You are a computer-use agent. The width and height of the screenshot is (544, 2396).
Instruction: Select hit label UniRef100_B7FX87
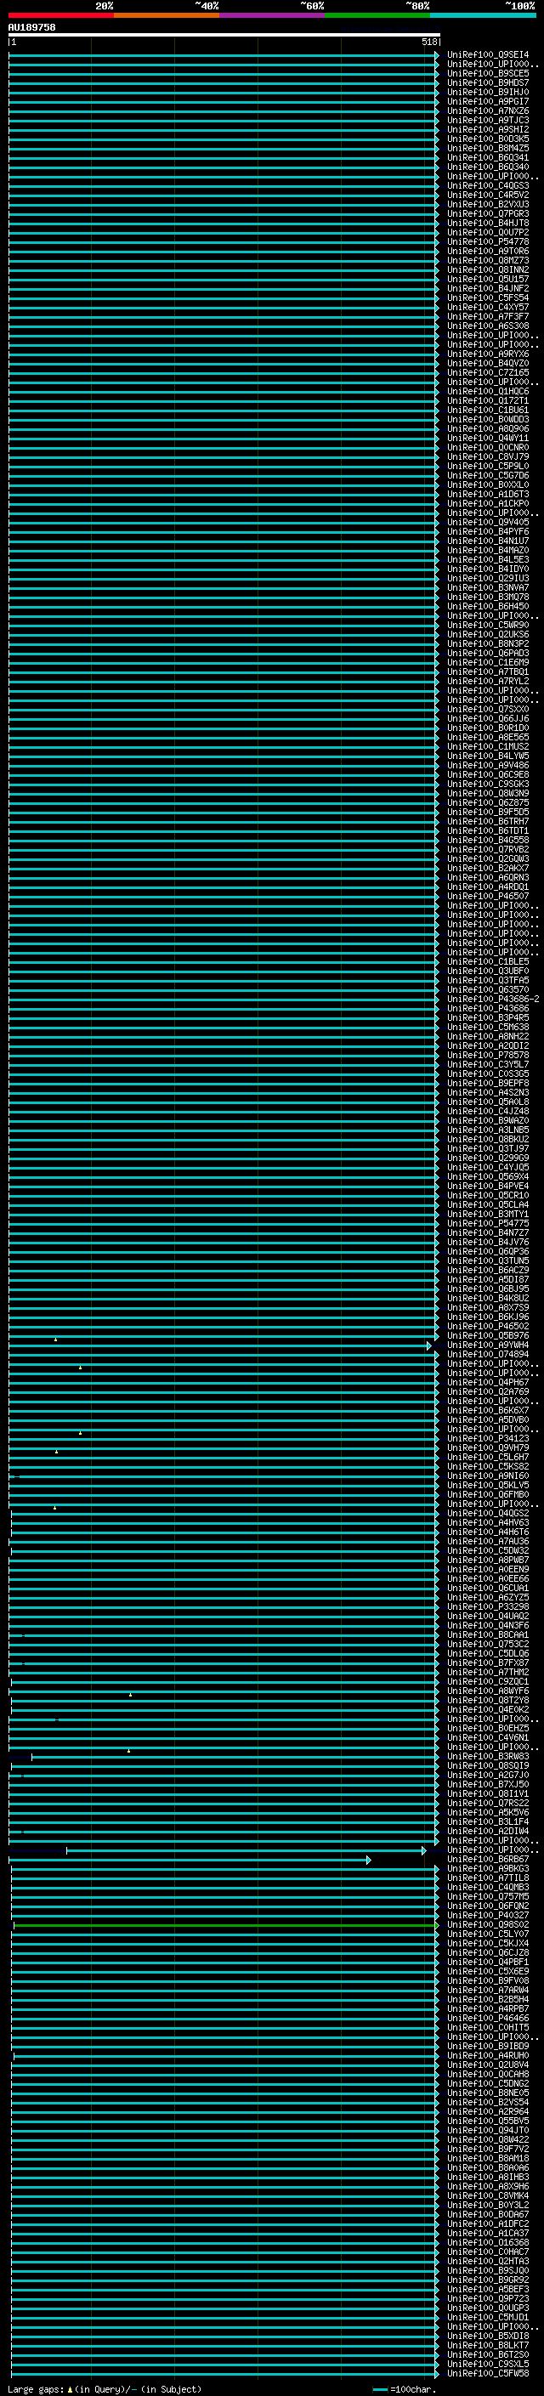(488, 1663)
